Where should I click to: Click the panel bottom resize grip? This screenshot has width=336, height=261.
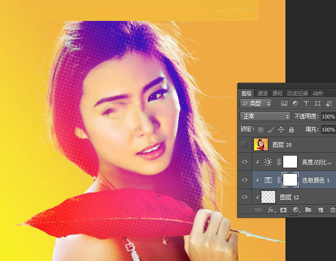293,215
